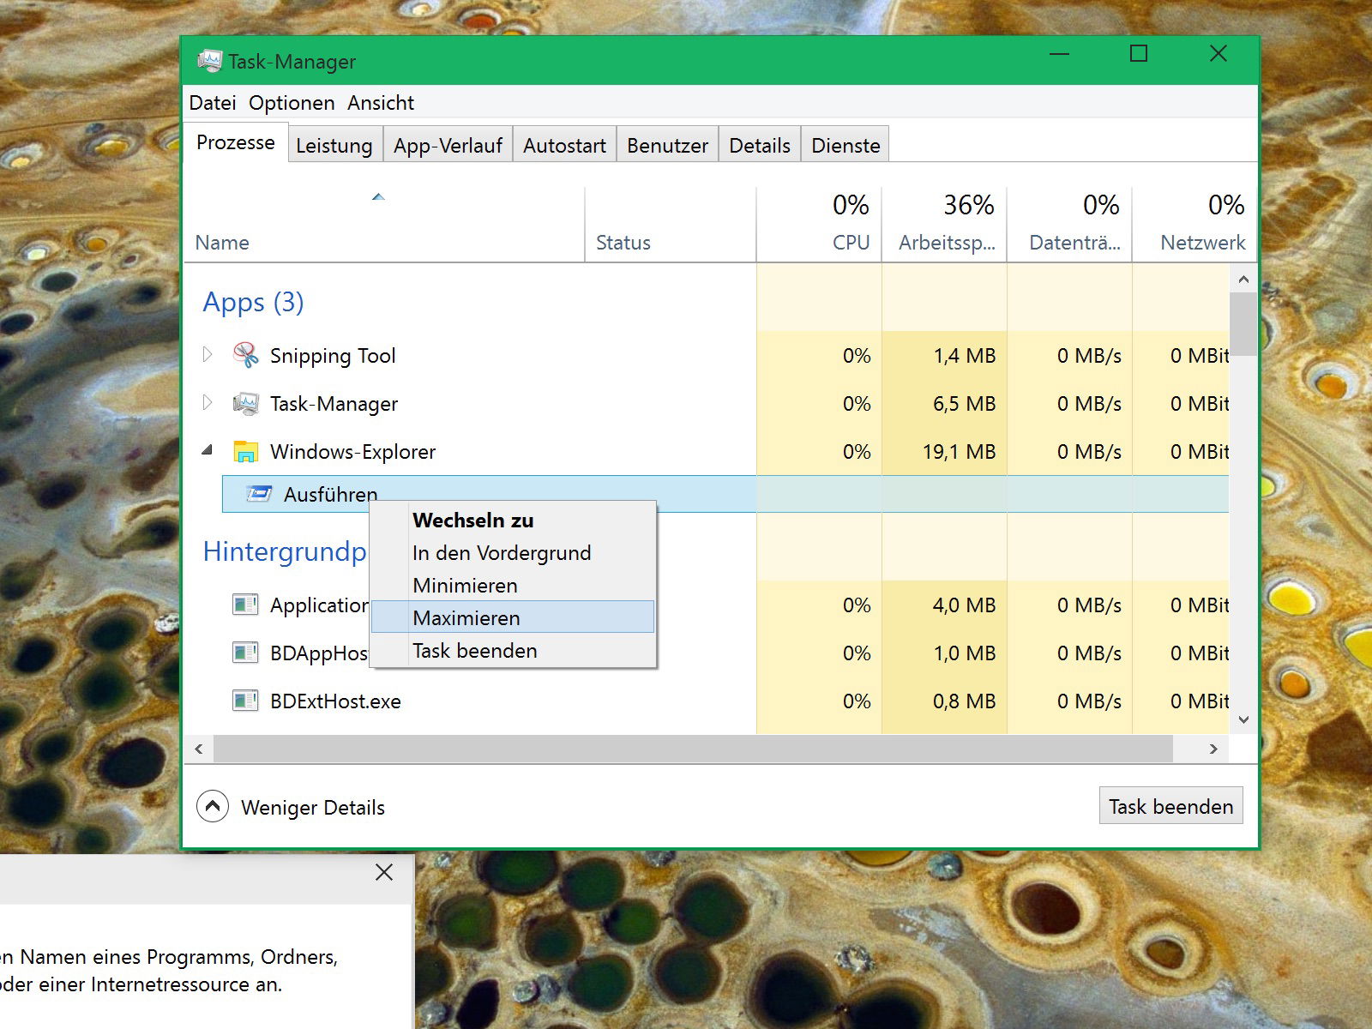The width and height of the screenshot is (1372, 1029).
Task: Click the Ausführen window icon
Action: tap(259, 494)
